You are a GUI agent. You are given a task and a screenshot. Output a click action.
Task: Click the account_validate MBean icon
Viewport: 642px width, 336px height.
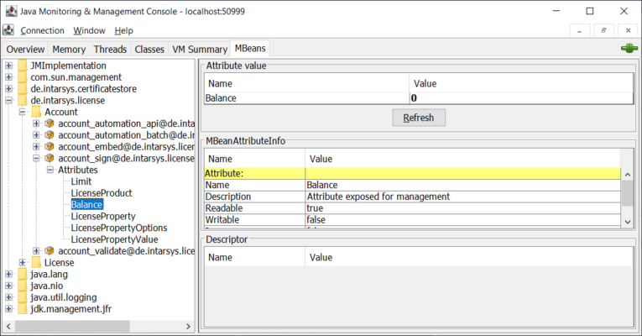coord(50,251)
